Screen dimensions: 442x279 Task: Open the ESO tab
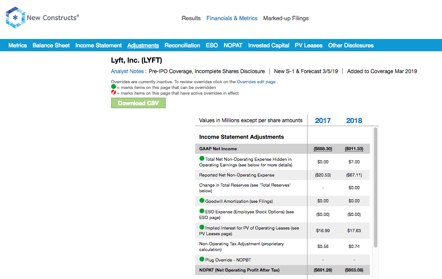click(212, 45)
